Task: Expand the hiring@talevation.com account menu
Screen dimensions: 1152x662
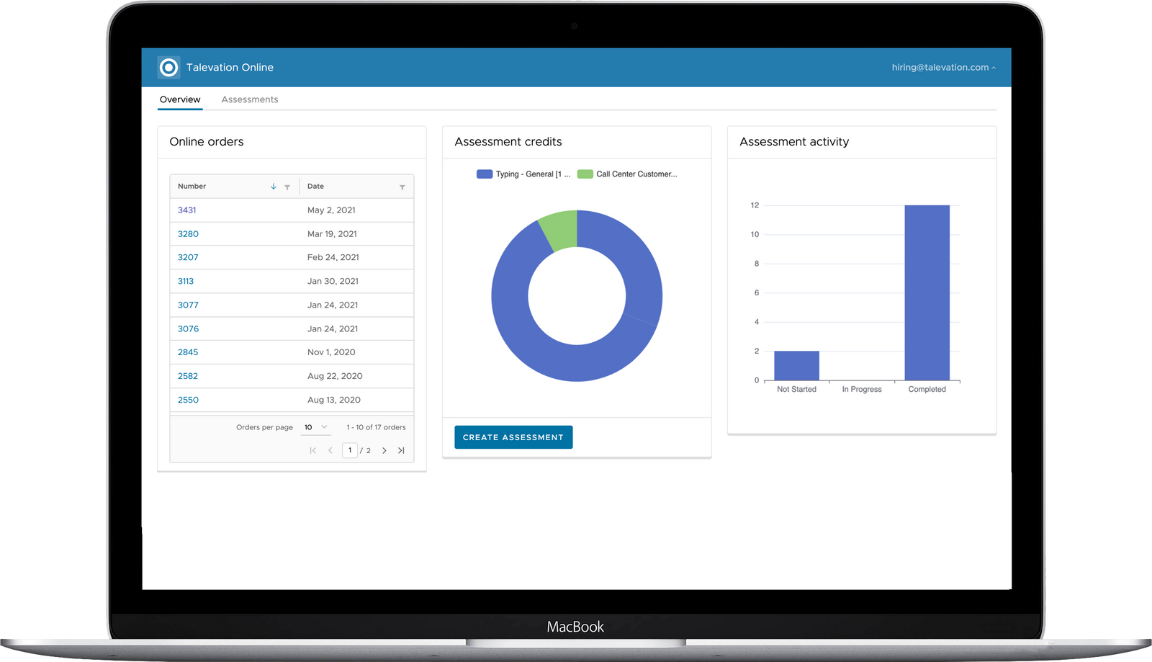Action: point(943,68)
